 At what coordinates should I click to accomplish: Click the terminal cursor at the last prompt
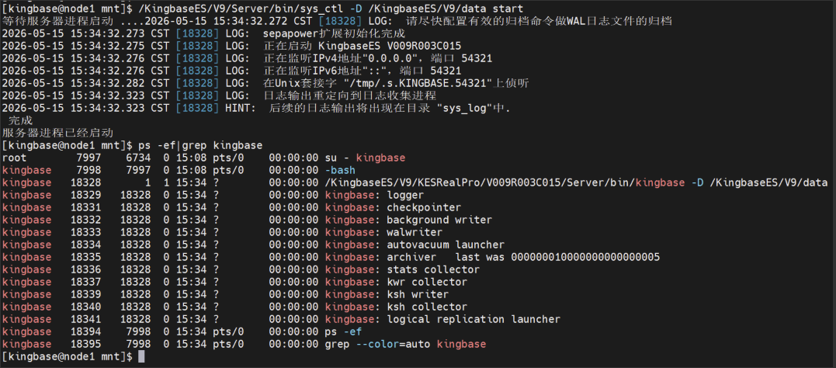tap(140, 357)
